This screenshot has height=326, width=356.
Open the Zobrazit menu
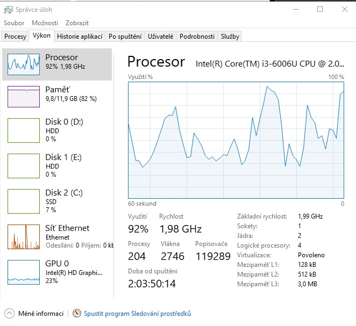pyautogui.click(x=77, y=23)
